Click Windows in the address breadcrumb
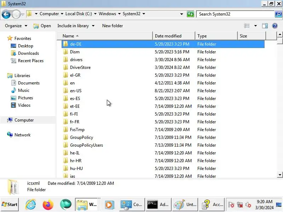Screen dimensions: 283x212 point(107,14)
